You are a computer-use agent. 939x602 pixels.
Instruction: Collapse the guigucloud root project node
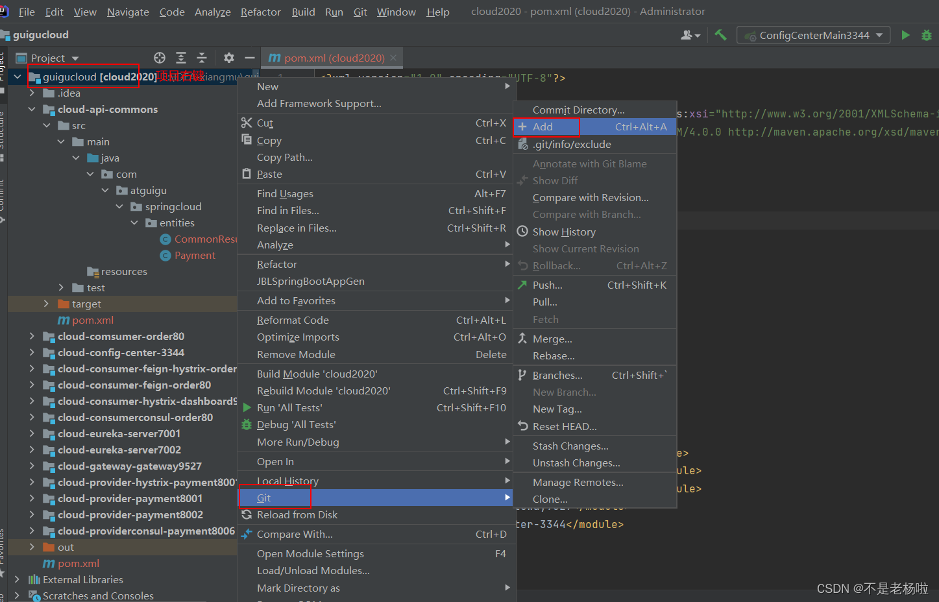(x=18, y=77)
